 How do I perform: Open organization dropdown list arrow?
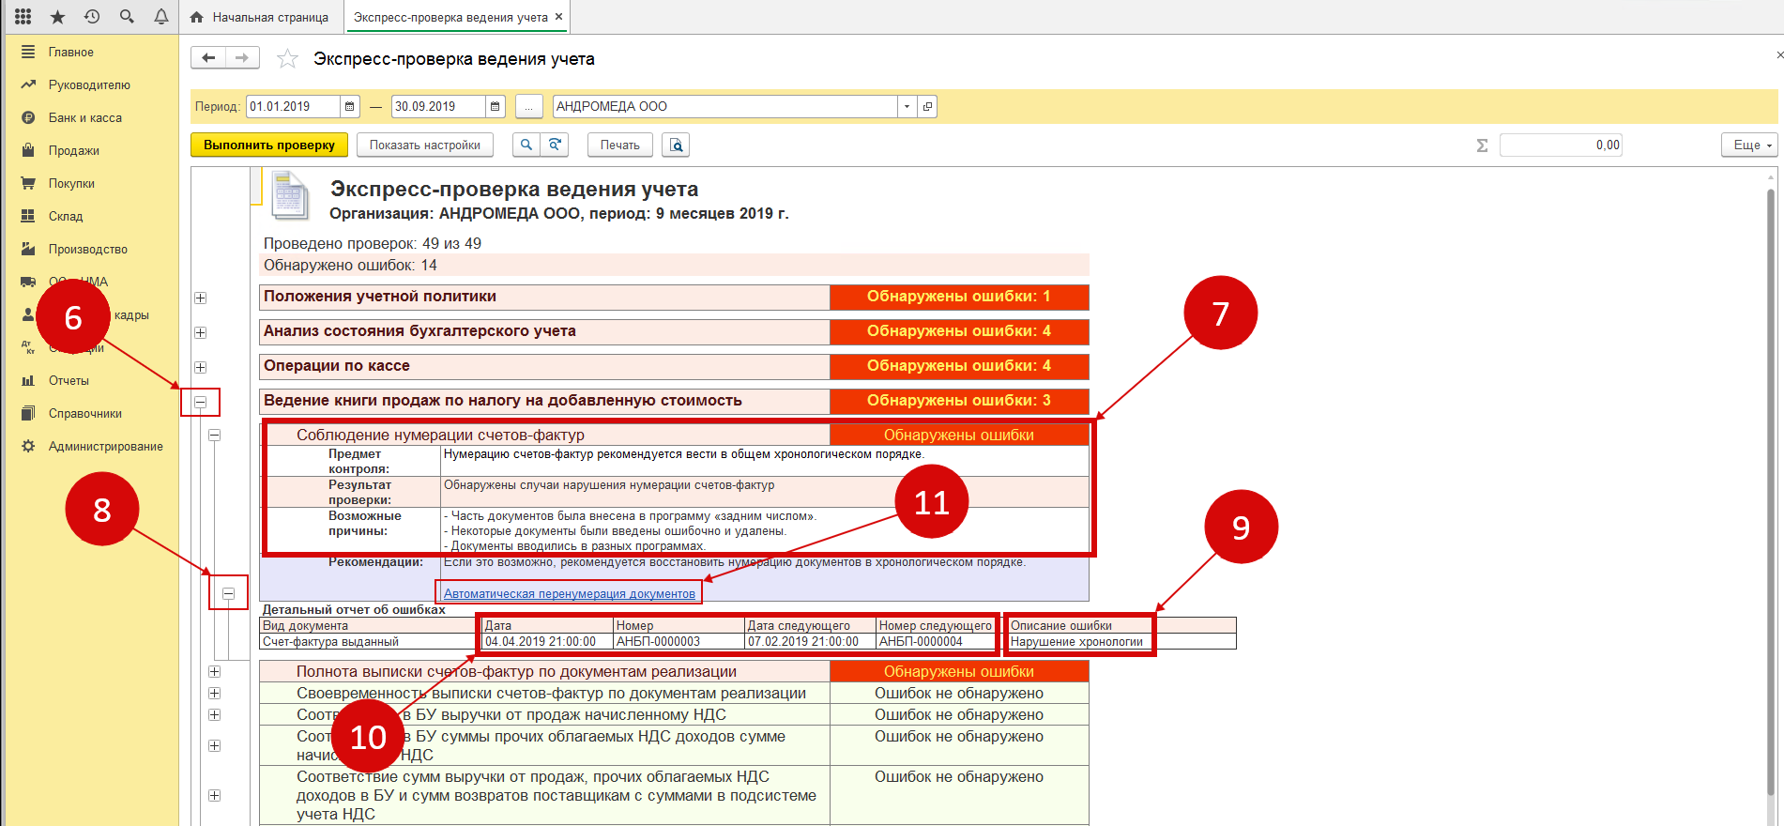(x=907, y=106)
